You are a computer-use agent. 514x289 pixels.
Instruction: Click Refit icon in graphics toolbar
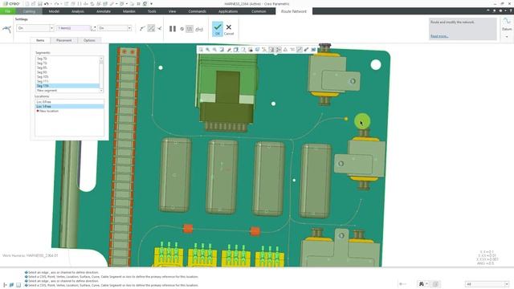201,50
